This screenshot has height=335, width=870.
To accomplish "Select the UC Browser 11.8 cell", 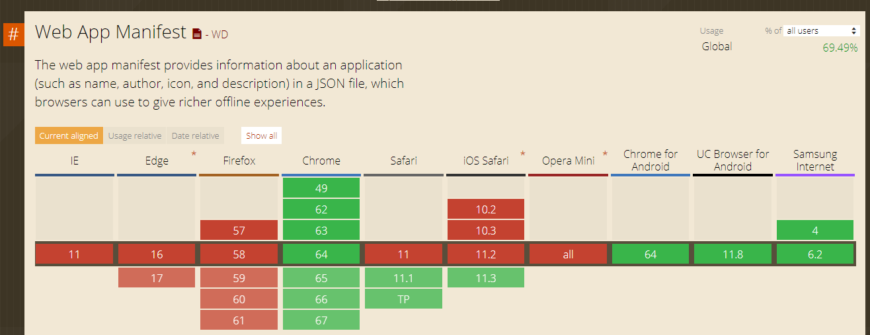I will click(x=732, y=254).
